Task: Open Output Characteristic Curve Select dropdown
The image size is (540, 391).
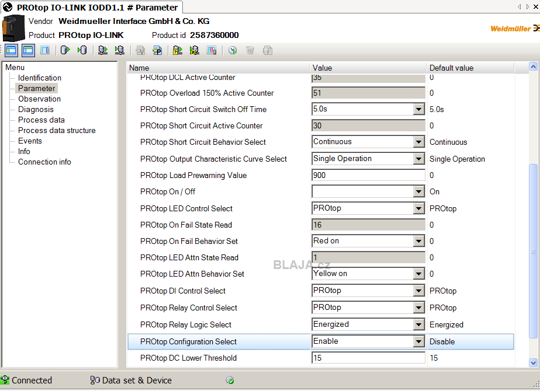Action: (418, 159)
